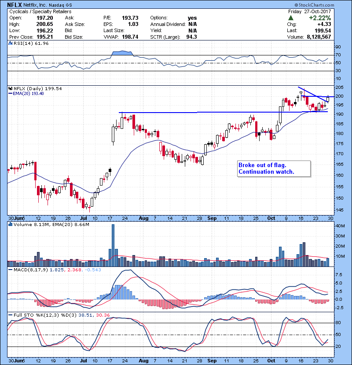
Task: Click the Volume value 8,128,567
Action: (319, 37)
